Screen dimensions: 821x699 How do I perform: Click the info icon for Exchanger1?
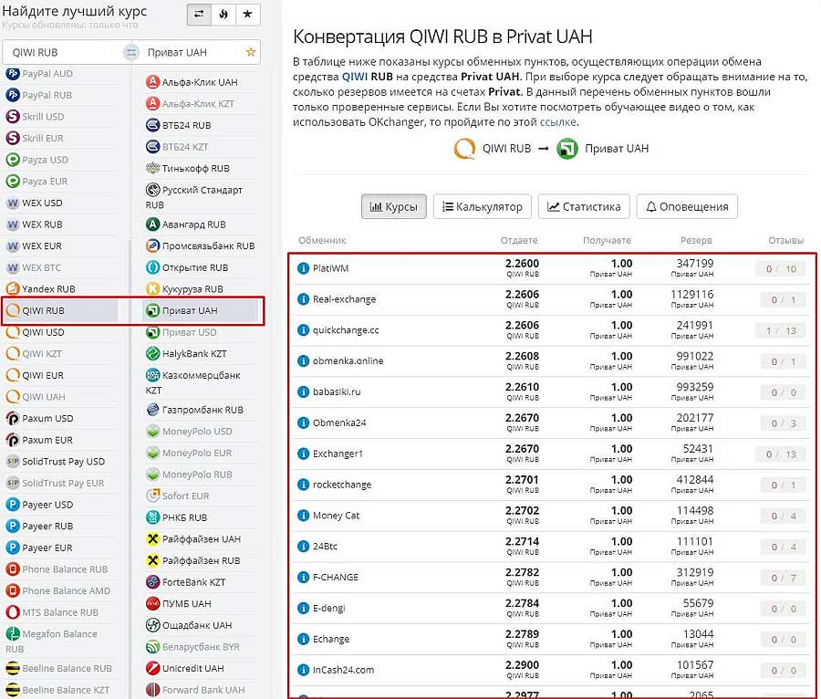(x=303, y=454)
